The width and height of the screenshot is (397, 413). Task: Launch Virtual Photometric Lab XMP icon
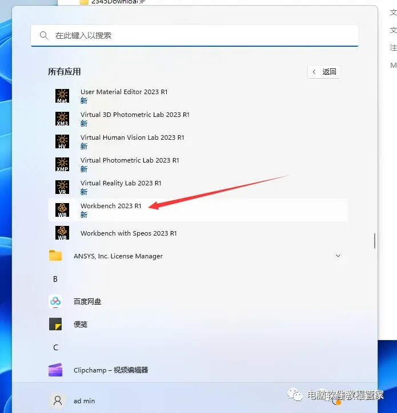click(x=62, y=164)
